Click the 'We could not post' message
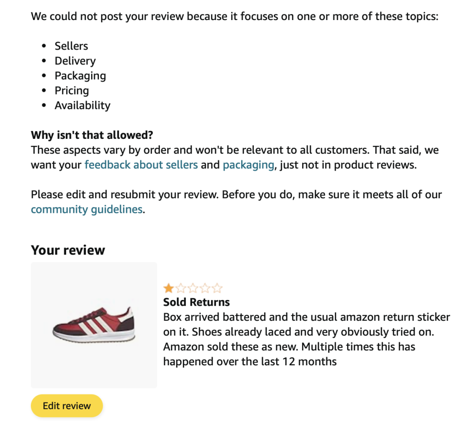This screenshot has height=421, width=472. 235,17
